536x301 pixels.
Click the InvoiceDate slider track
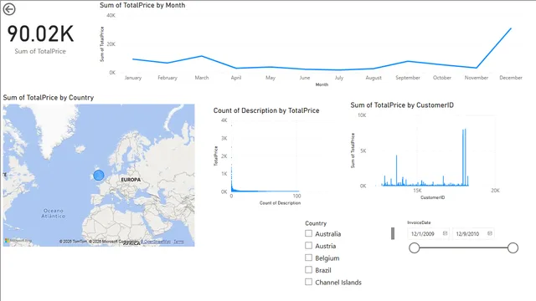pyautogui.click(x=463, y=248)
